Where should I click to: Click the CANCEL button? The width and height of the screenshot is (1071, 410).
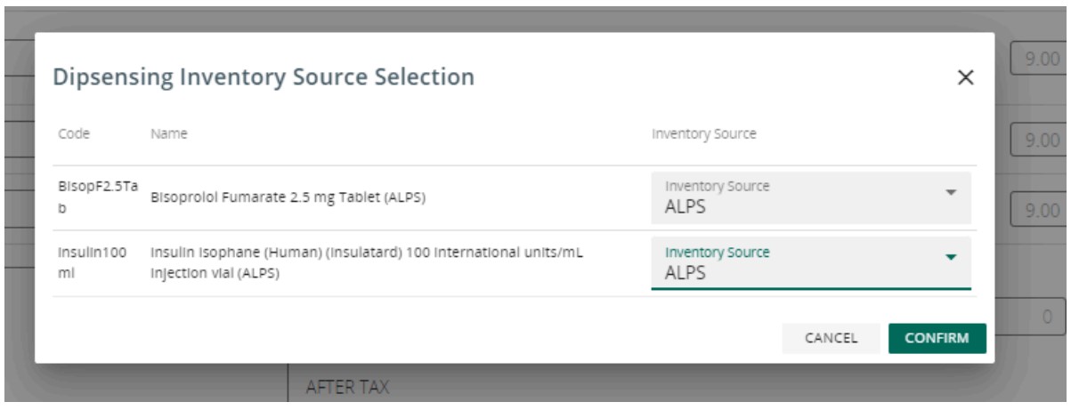coord(831,338)
